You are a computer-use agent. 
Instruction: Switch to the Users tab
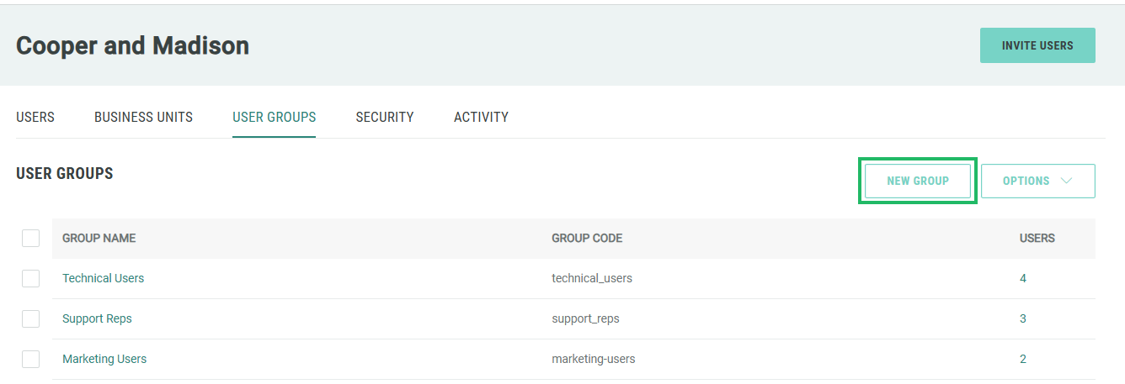(x=35, y=117)
